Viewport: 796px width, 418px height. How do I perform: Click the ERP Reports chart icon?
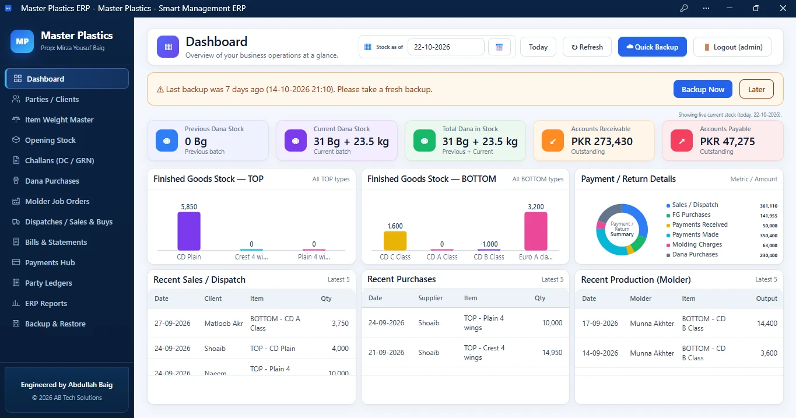[16, 303]
